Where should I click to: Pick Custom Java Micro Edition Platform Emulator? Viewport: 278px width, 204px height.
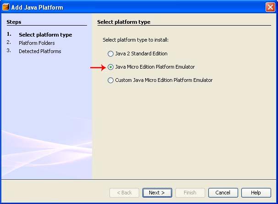pos(110,80)
